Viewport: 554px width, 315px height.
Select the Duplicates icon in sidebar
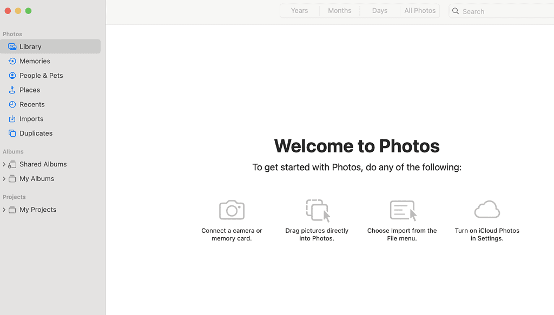pyautogui.click(x=12, y=133)
